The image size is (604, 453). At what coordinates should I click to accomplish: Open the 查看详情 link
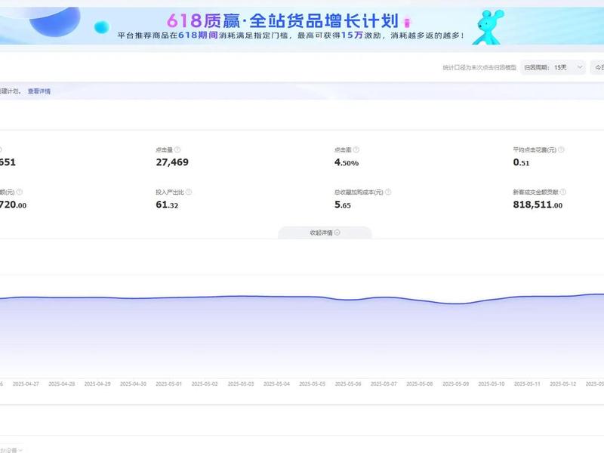[x=39, y=91]
